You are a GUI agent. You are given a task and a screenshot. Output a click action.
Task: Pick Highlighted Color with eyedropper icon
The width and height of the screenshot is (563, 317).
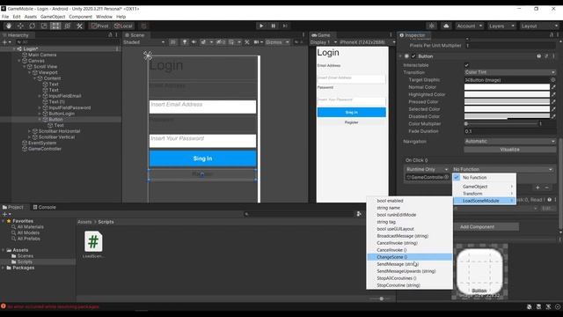point(553,94)
